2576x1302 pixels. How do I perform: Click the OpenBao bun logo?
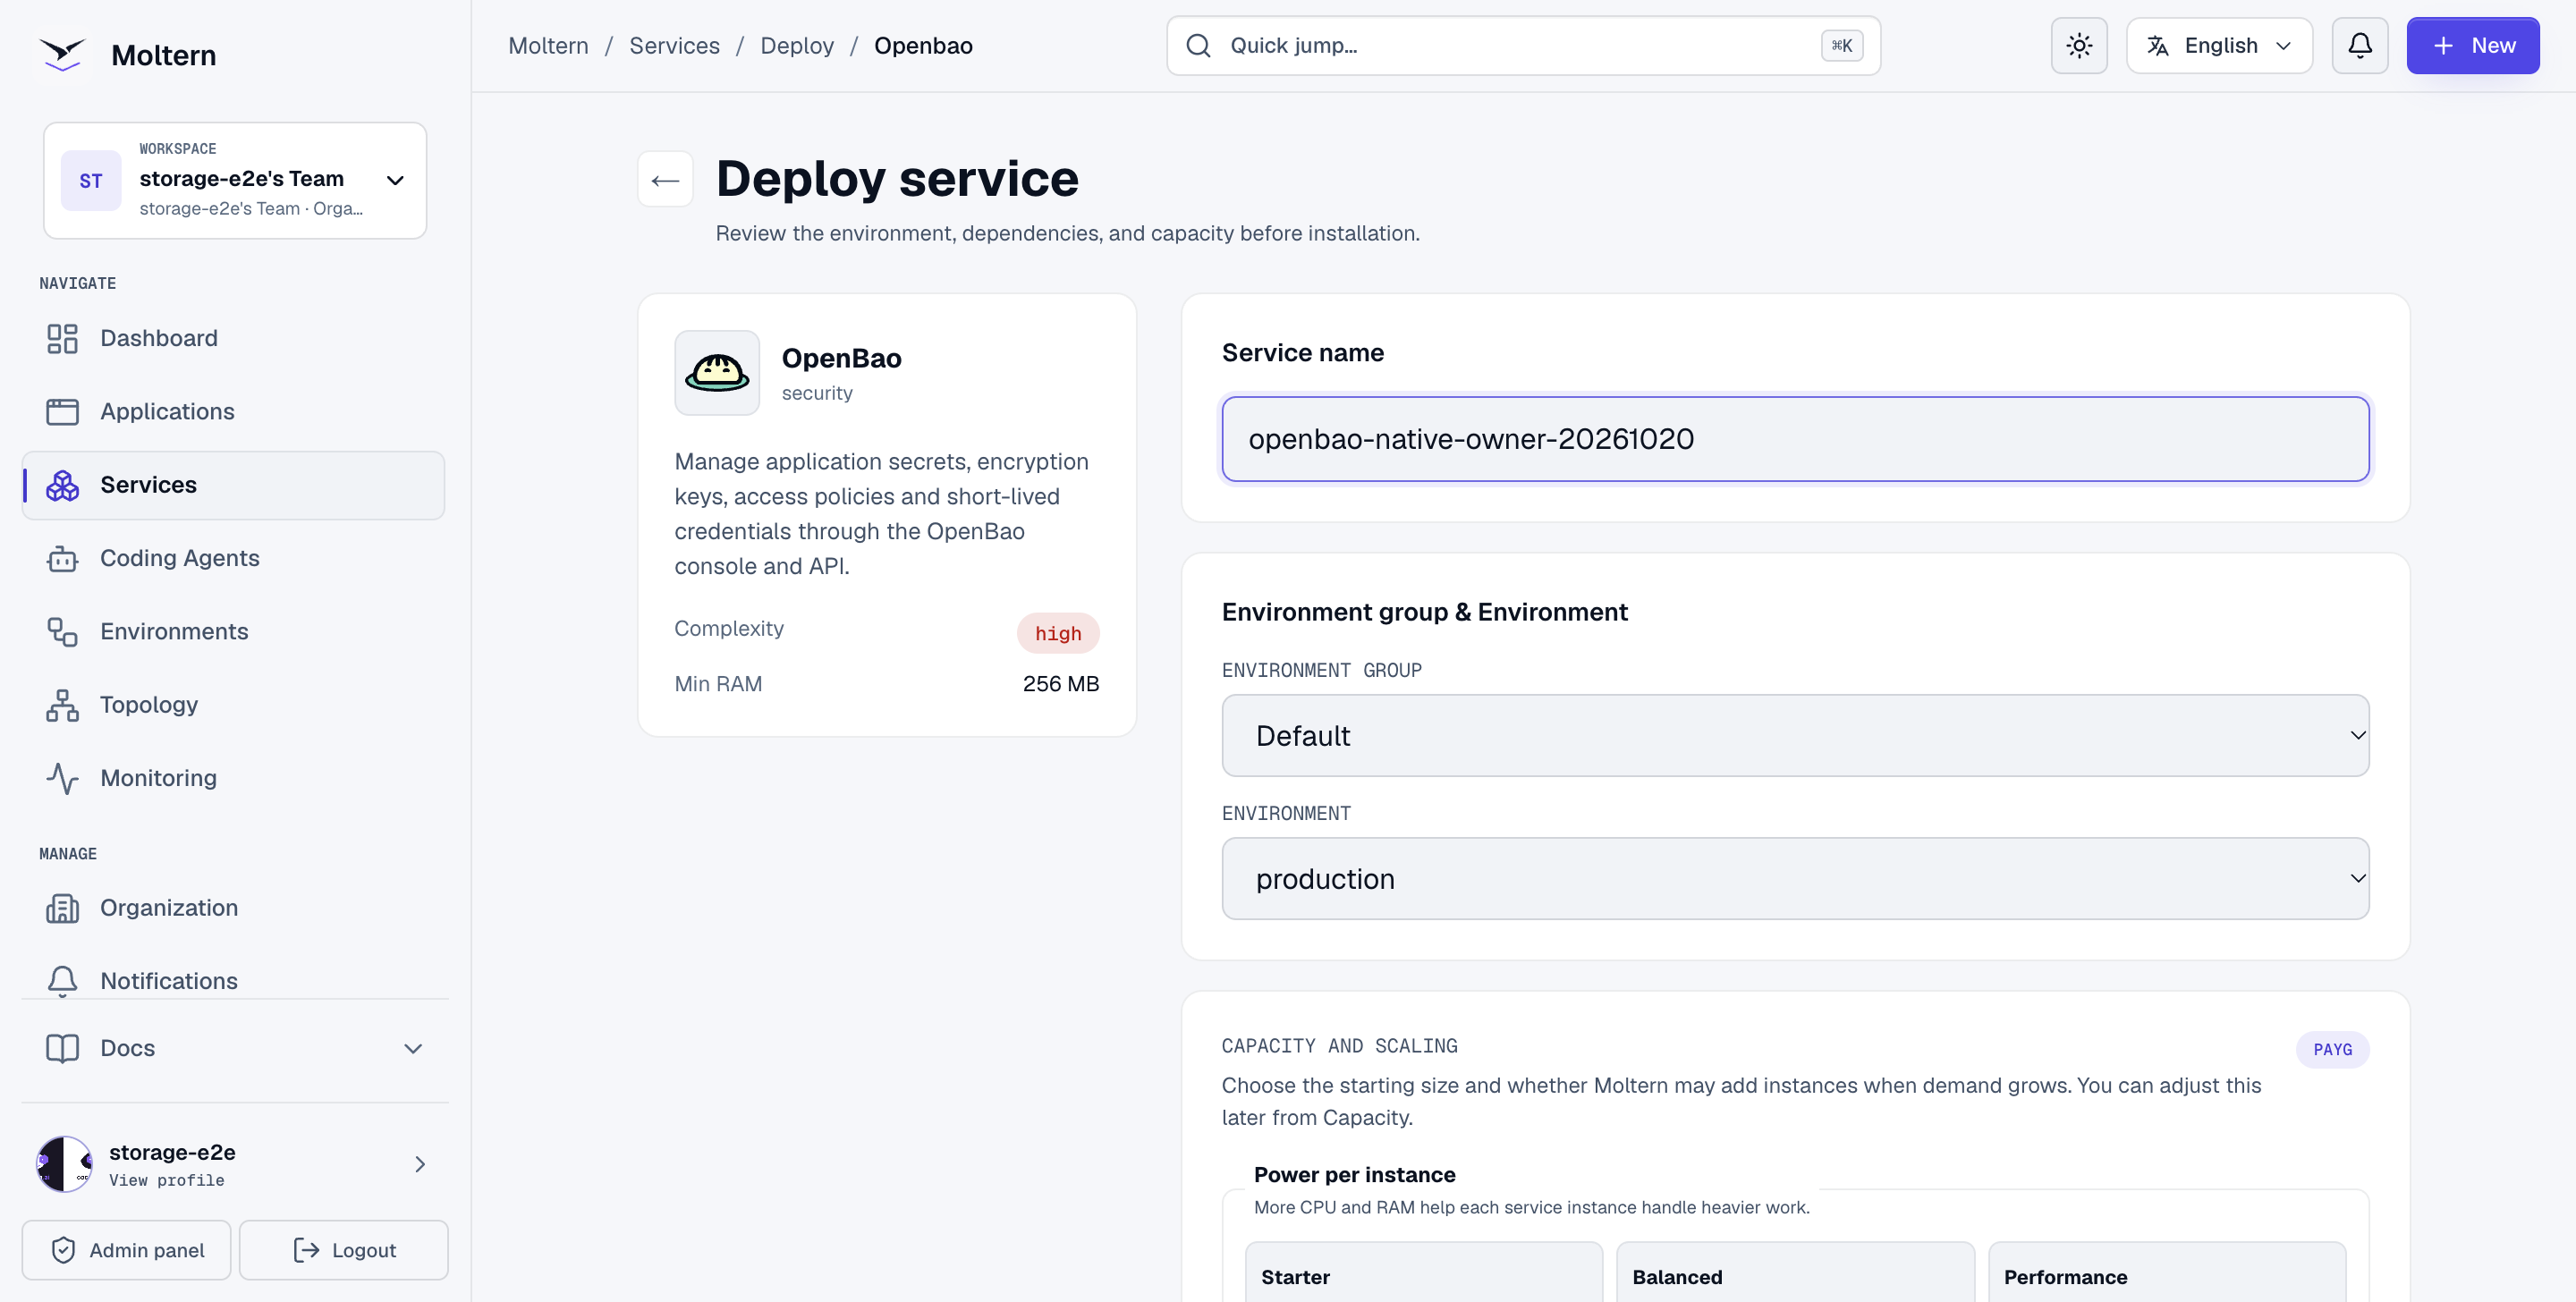717,373
